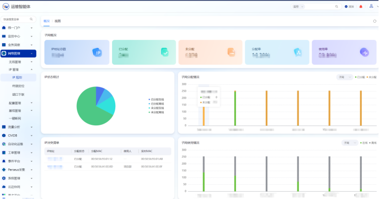Toggle the 离线 legend in 子网使用情况
This screenshot has width=379, height=199.
click(x=373, y=143)
